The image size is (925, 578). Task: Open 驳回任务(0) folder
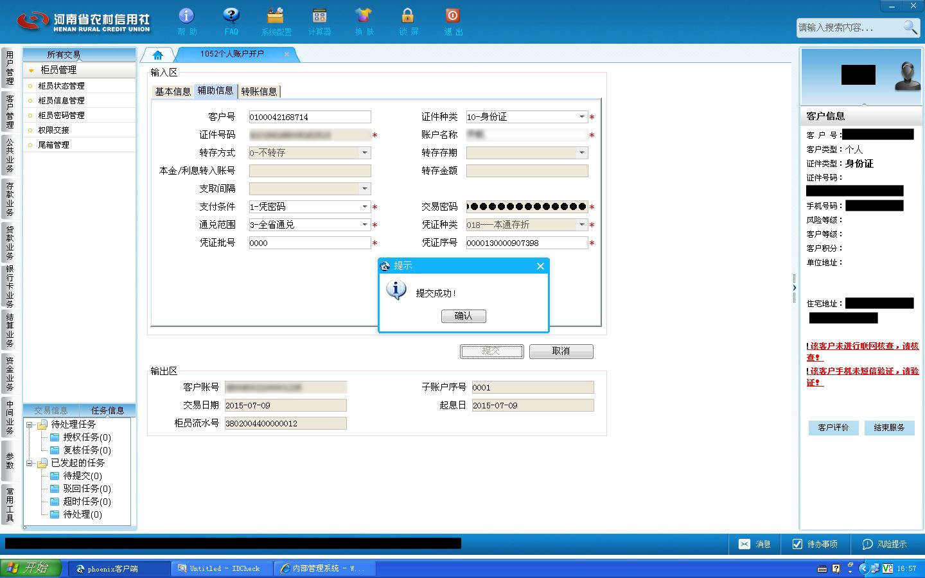(81, 489)
